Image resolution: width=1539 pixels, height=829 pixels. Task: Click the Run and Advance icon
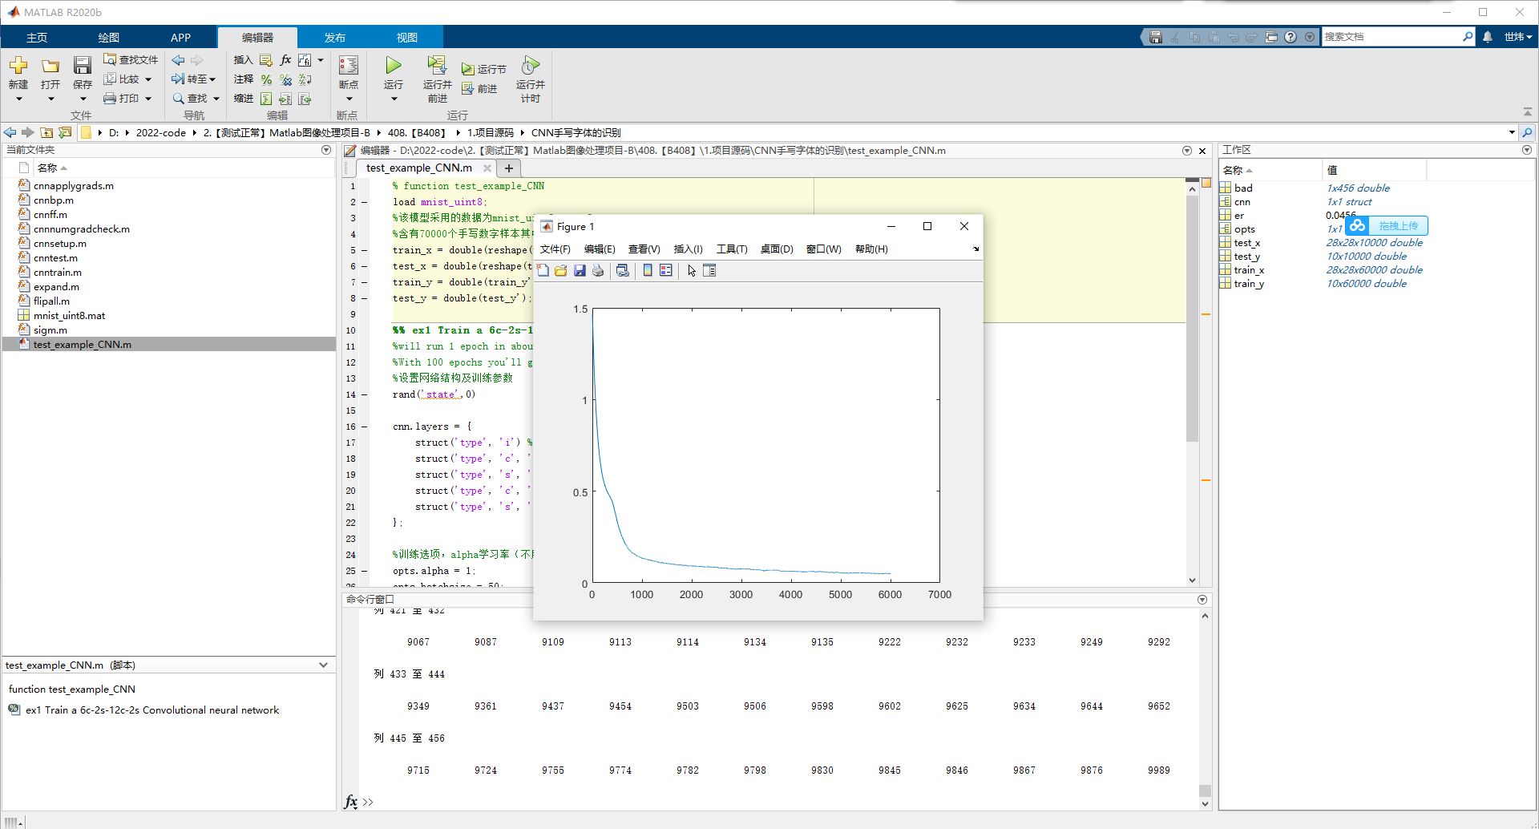pyautogui.click(x=437, y=65)
